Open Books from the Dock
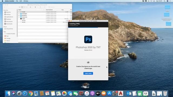The image size is (173, 97). (x=104, y=93)
